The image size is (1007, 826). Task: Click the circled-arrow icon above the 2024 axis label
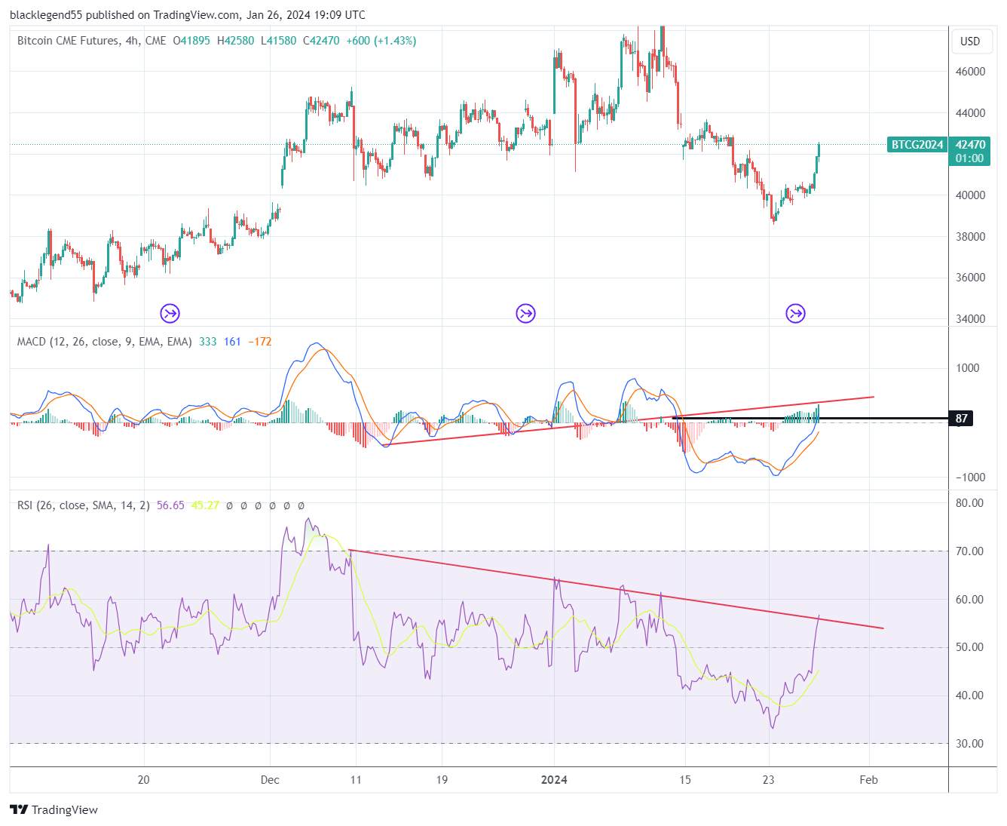click(525, 313)
